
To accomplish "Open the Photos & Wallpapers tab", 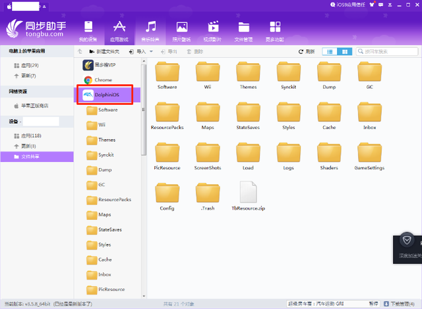I will click(x=182, y=31).
